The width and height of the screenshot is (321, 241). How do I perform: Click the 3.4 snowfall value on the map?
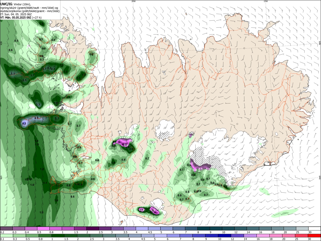click(126, 145)
